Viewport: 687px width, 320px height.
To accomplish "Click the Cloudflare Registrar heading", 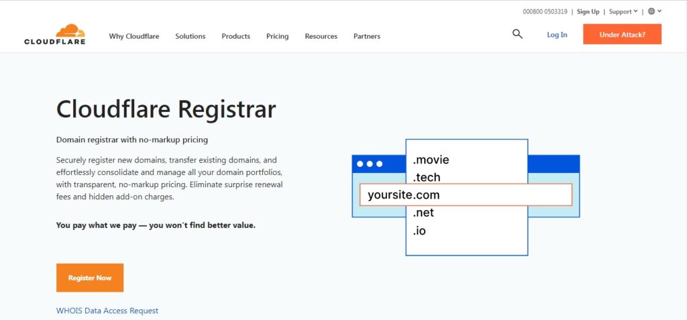I will tap(166, 109).
